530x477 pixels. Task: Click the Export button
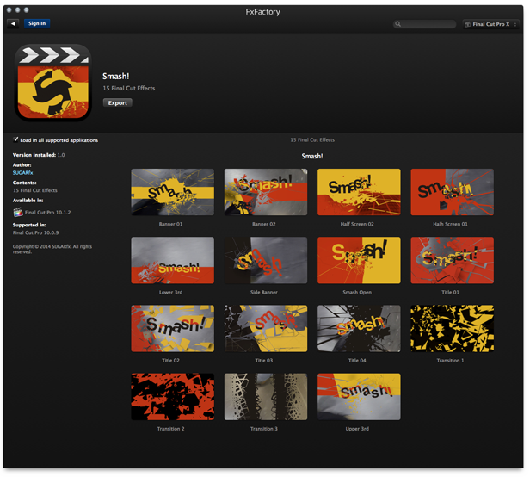pyautogui.click(x=118, y=102)
